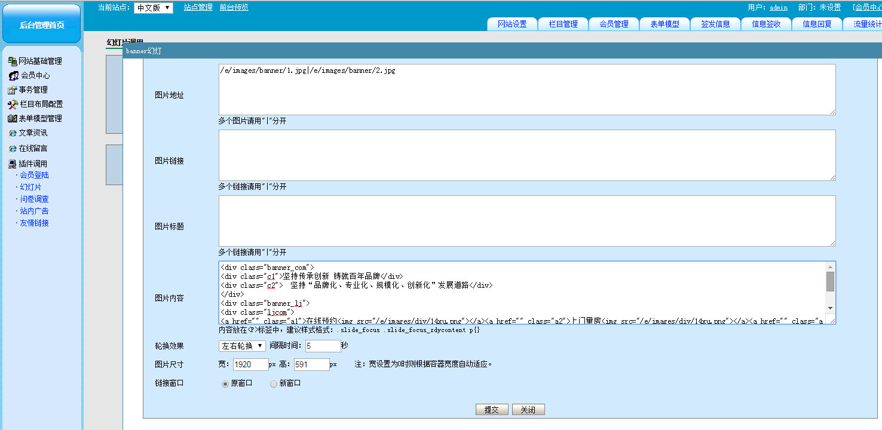Open the 签发信息 tab

click(715, 24)
